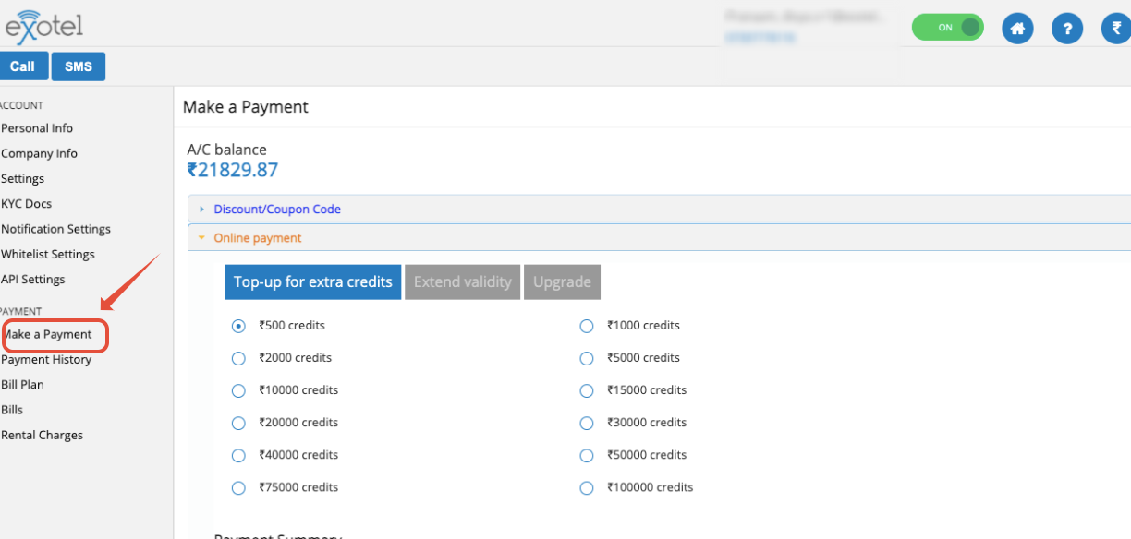Viewport: 1131px width, 539px height.
Task: Open Notification Settings
Action: tap(56, 229)
